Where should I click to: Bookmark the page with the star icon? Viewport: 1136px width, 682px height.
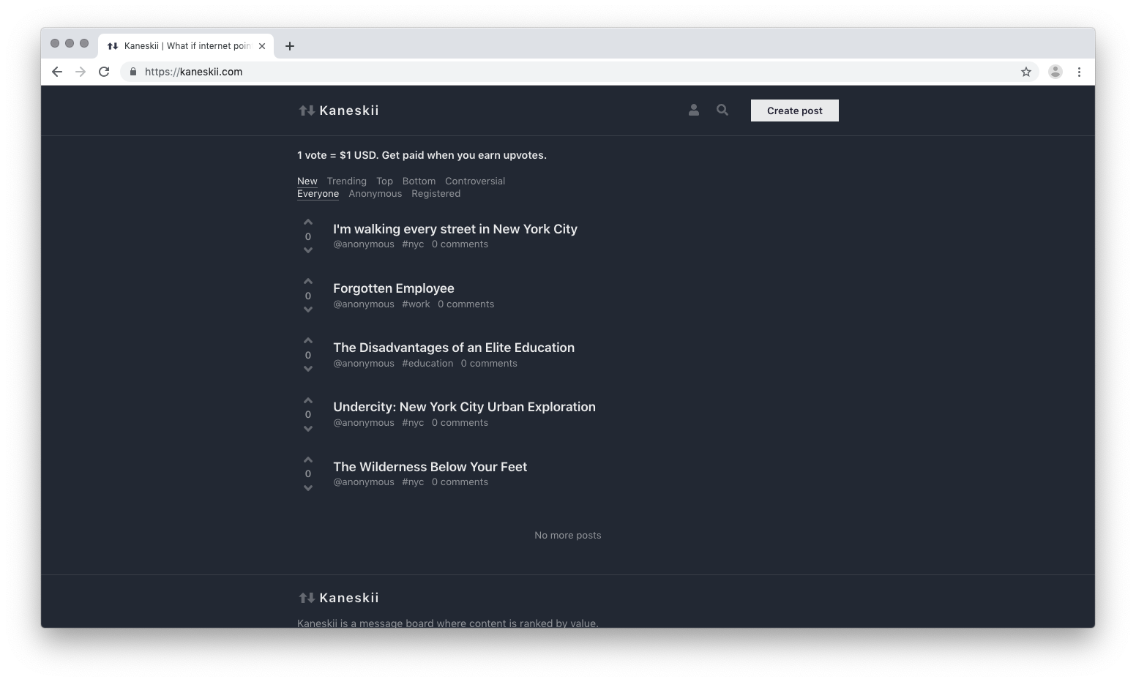[1026, 72]
